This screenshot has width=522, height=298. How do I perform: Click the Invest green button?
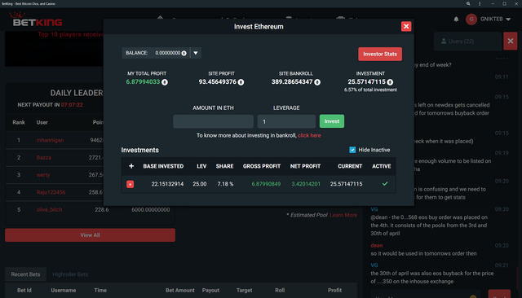coord(332,121)
